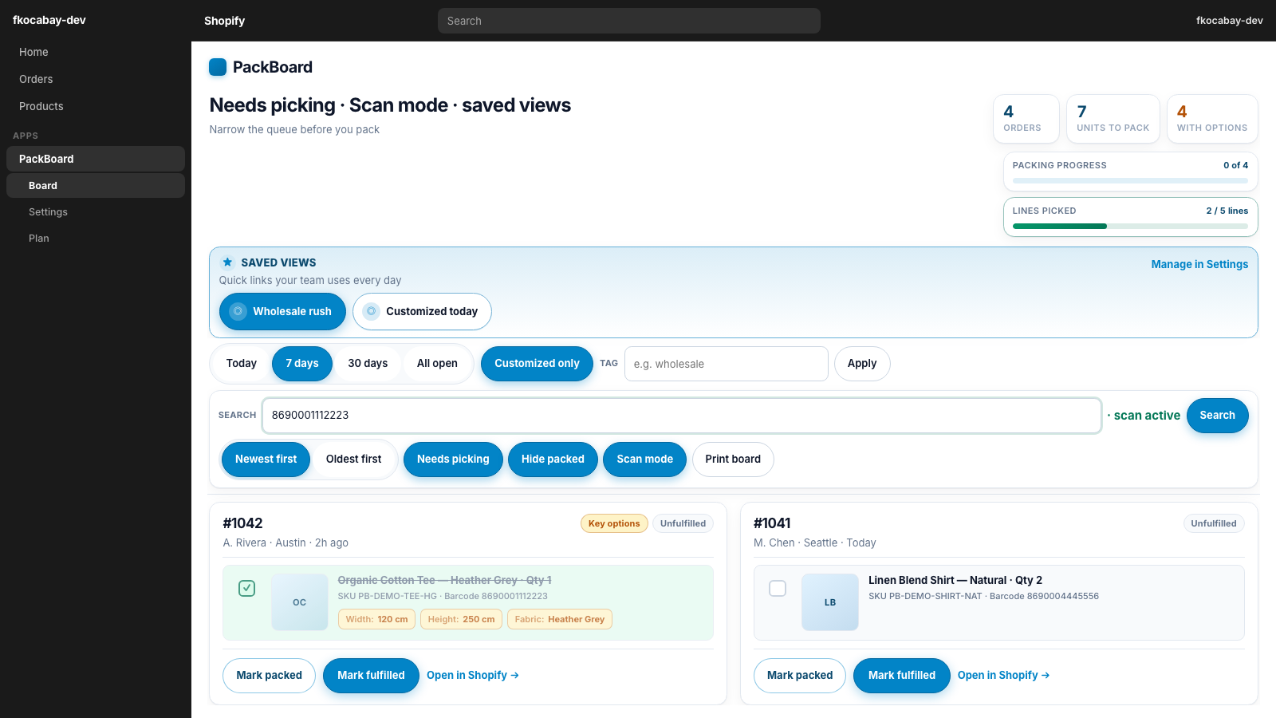Click the Print board button
The image size is (1276, 718).
(733, 460)
